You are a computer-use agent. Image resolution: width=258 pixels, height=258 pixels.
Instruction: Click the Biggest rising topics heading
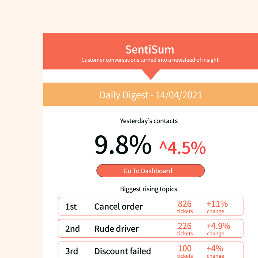click(149, 189)
